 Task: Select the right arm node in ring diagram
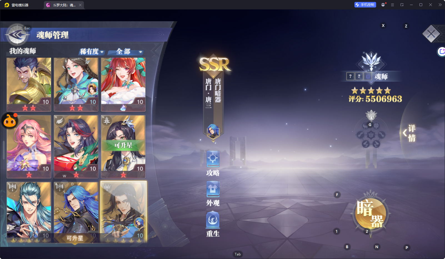pyautogui.click(x=382, y=135)
